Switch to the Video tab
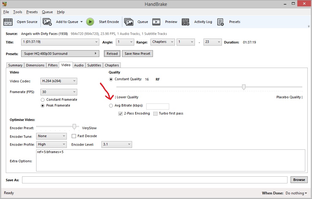The image size is (312, 199). tap(66, 65)
